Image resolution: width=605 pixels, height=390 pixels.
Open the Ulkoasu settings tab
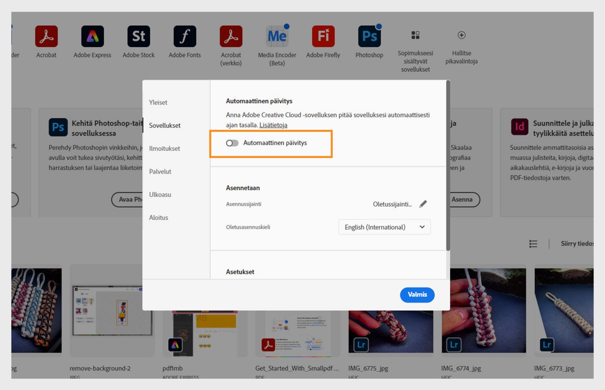point(160,195)
